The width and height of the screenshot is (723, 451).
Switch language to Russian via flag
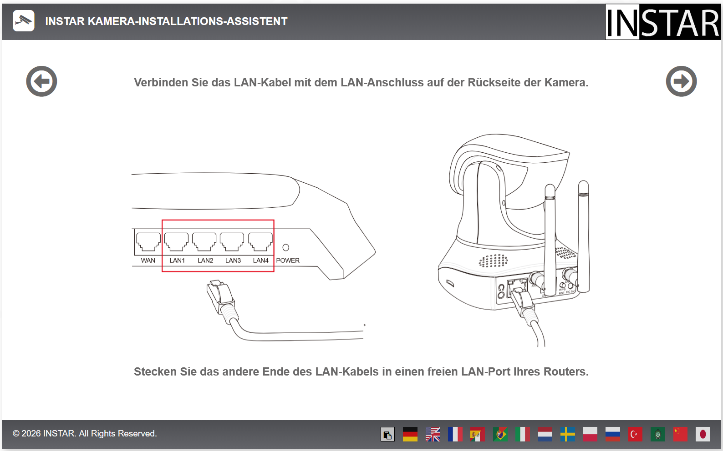(x=613, y=435)
